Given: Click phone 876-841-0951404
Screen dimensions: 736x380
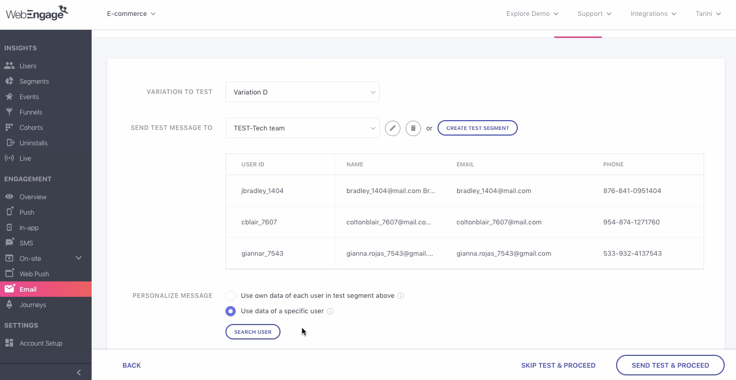Looking at the screenshot, I should coord(632,191).
